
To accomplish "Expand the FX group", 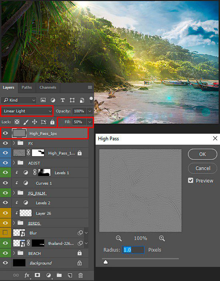I will (x=14, y=143).
